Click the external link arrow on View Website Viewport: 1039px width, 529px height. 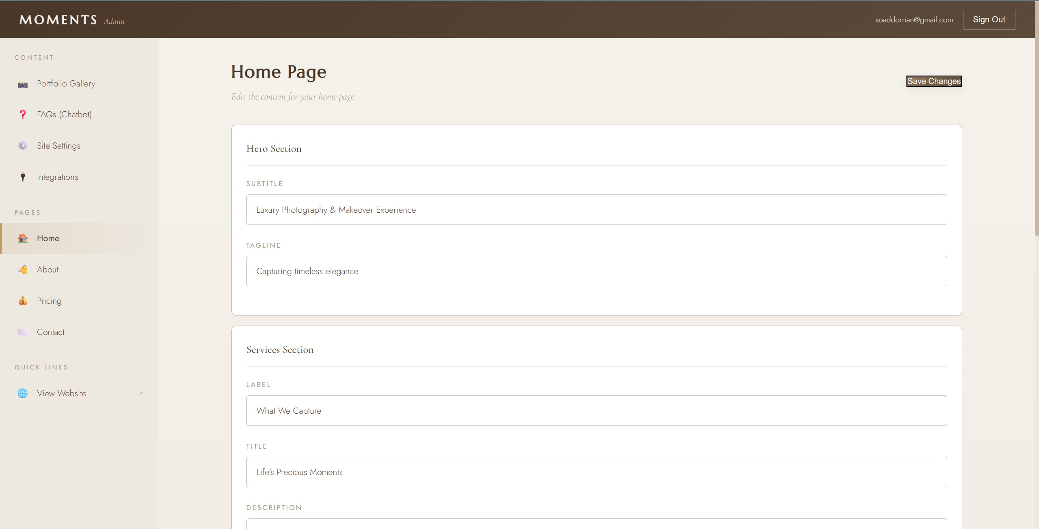pyautogui.click(x=141, y=393)
